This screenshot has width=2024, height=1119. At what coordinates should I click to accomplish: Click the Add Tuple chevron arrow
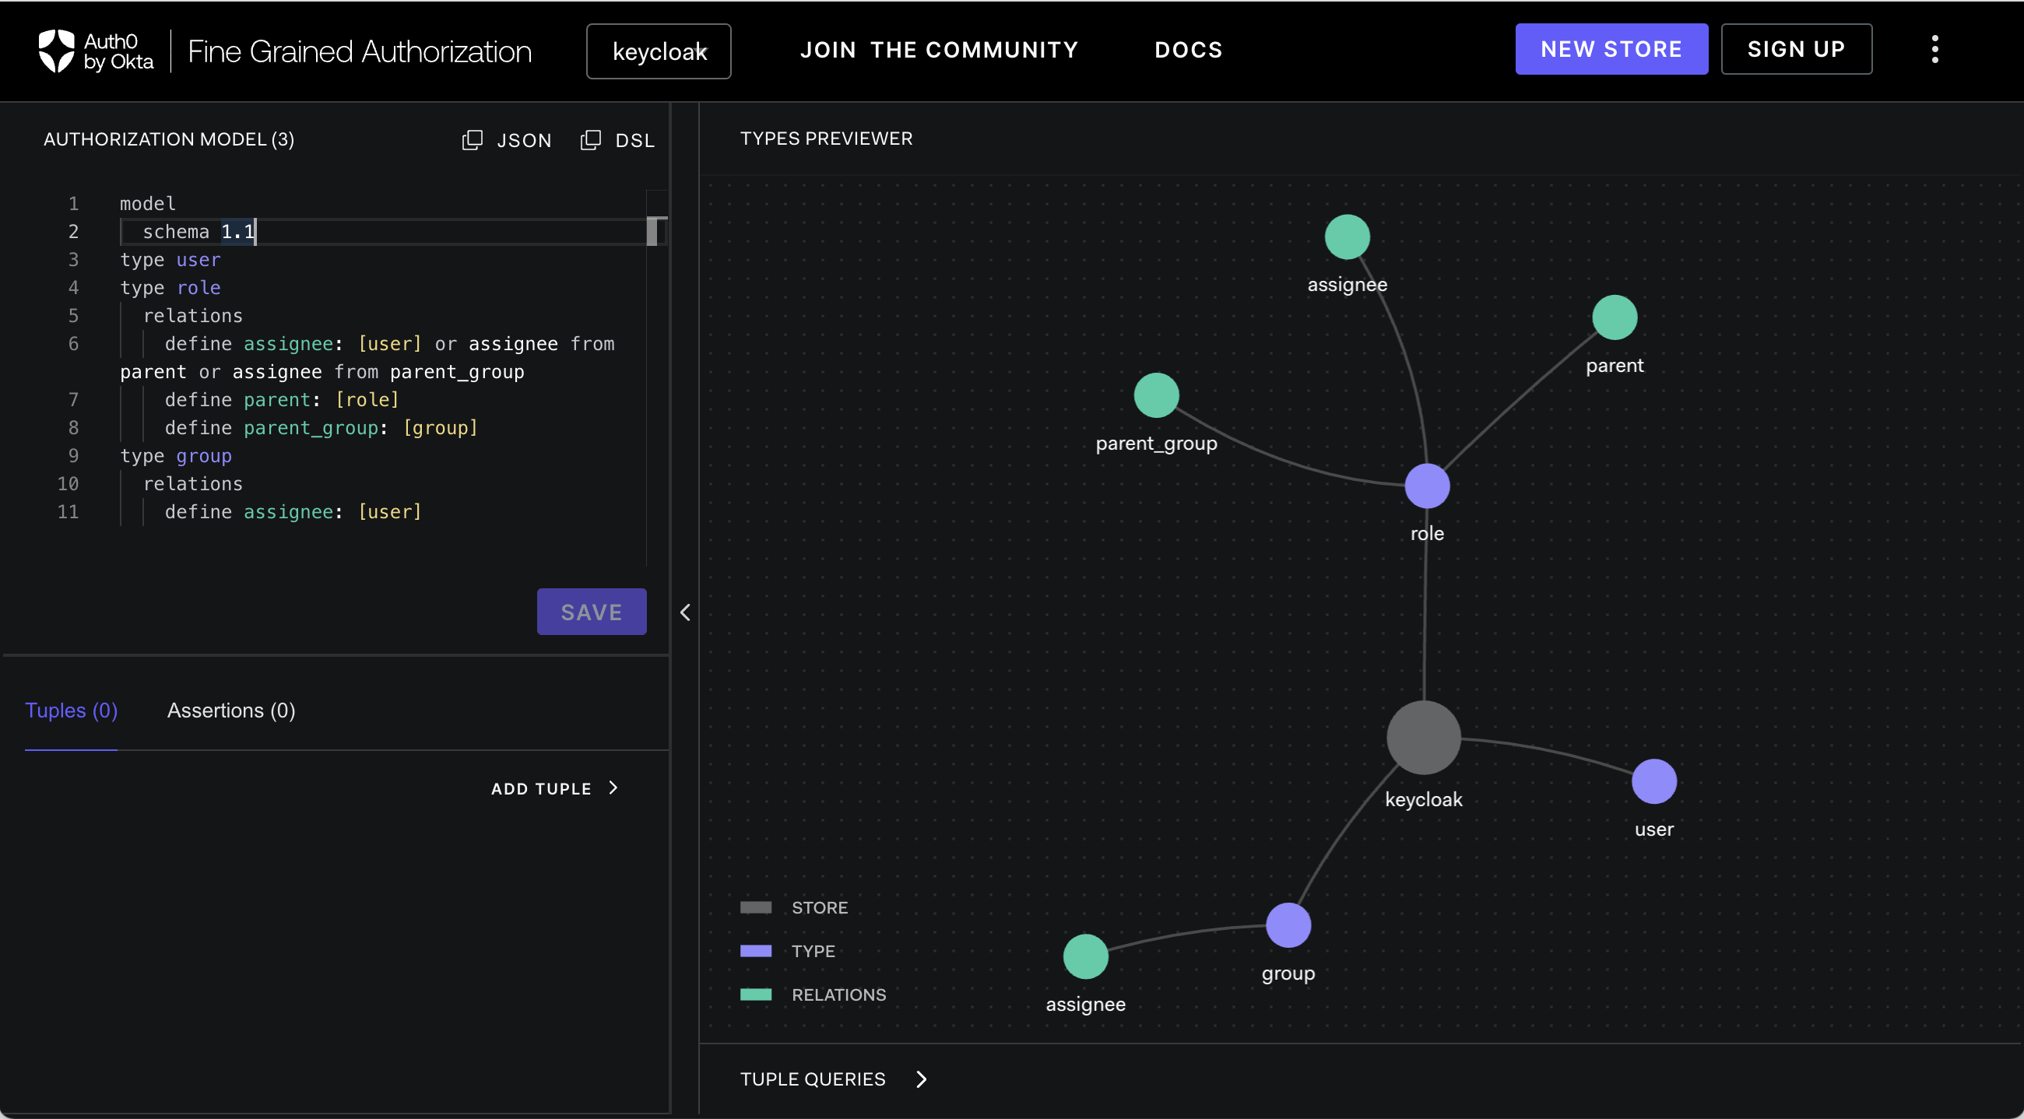click(613, 788)
